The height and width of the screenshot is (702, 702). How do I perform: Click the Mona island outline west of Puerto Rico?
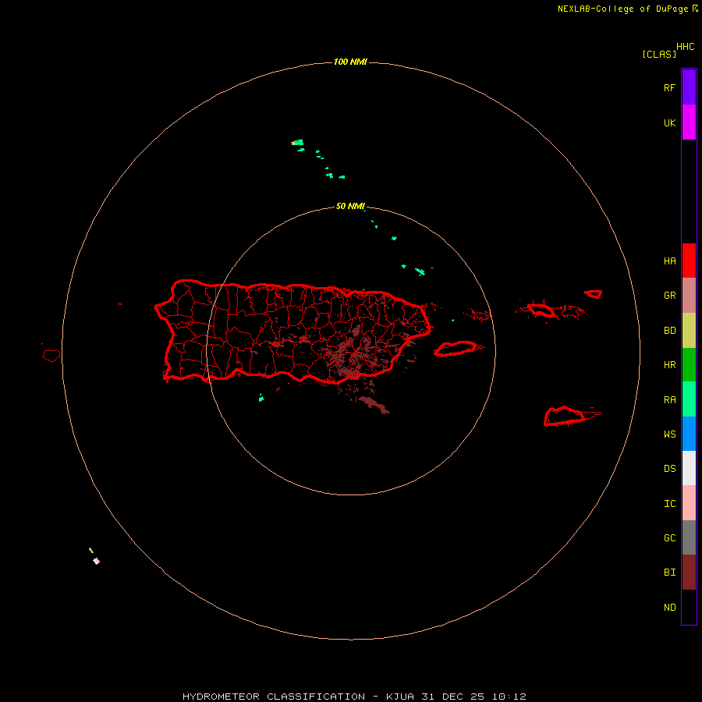51,356
